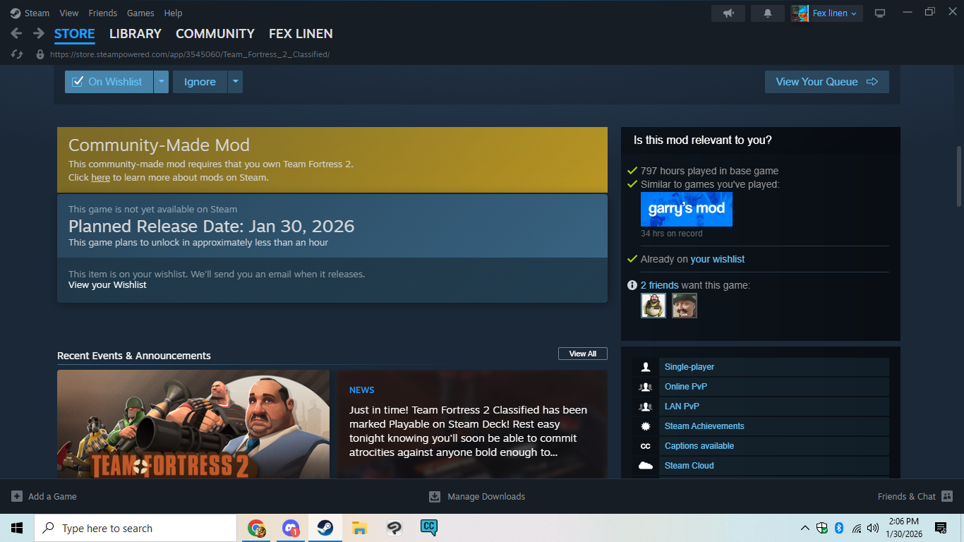Toggle the On Wishlist checkbox button
Screen dimensions: 964x542
coord(109,82)
